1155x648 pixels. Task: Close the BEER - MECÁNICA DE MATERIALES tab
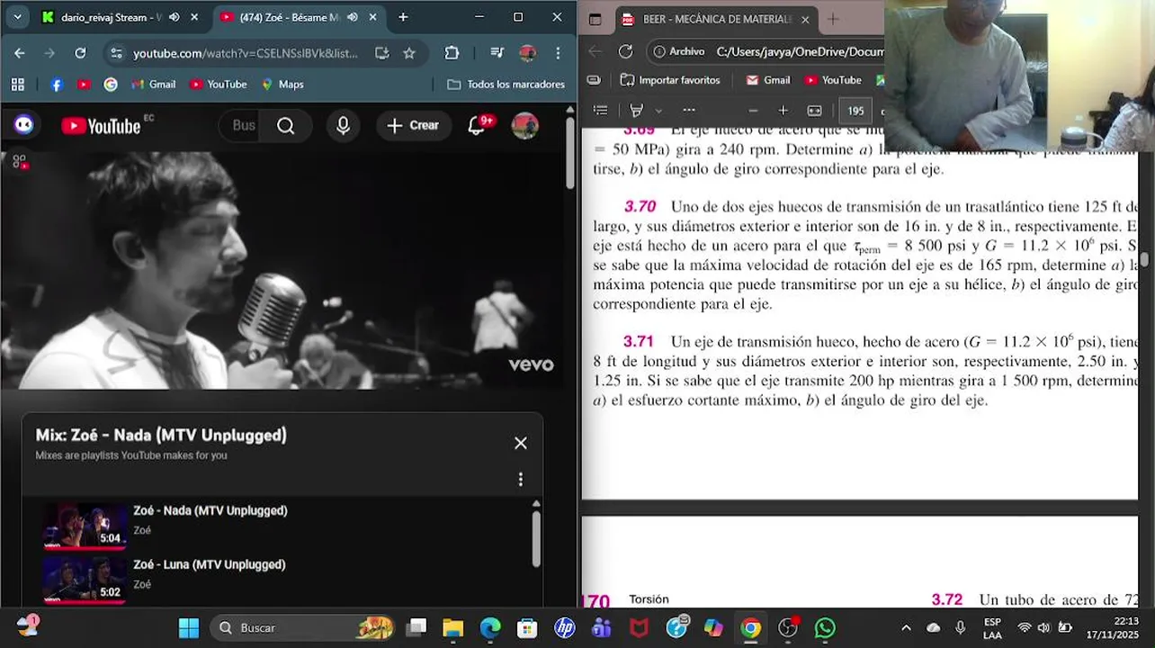tap(805, 19)
